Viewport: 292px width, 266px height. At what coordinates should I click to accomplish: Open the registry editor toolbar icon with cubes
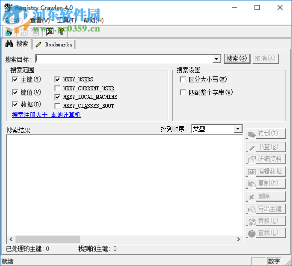(9, 32)
